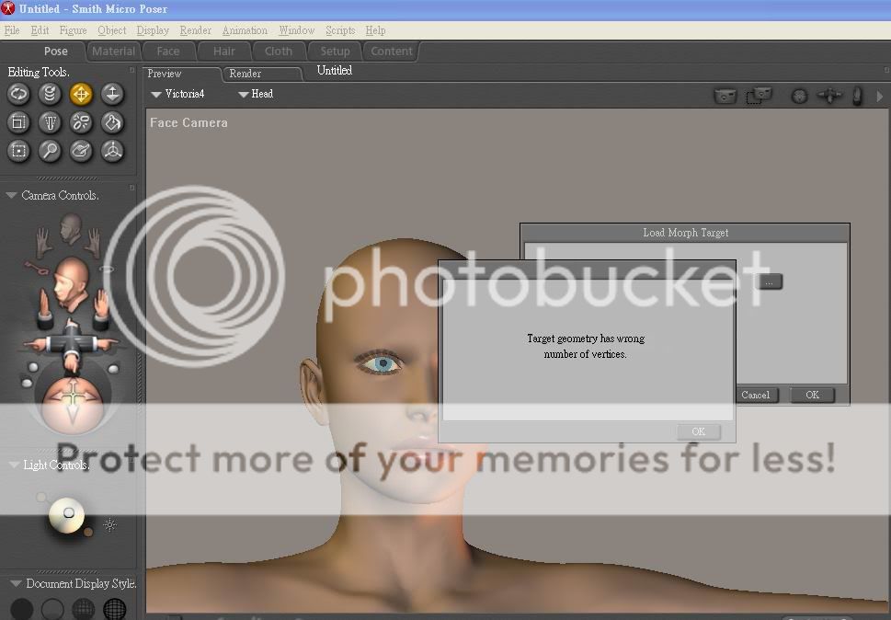The image size is (891, 620).
Task: Select the Chain Break tool
Action: (x=81, y=122)
